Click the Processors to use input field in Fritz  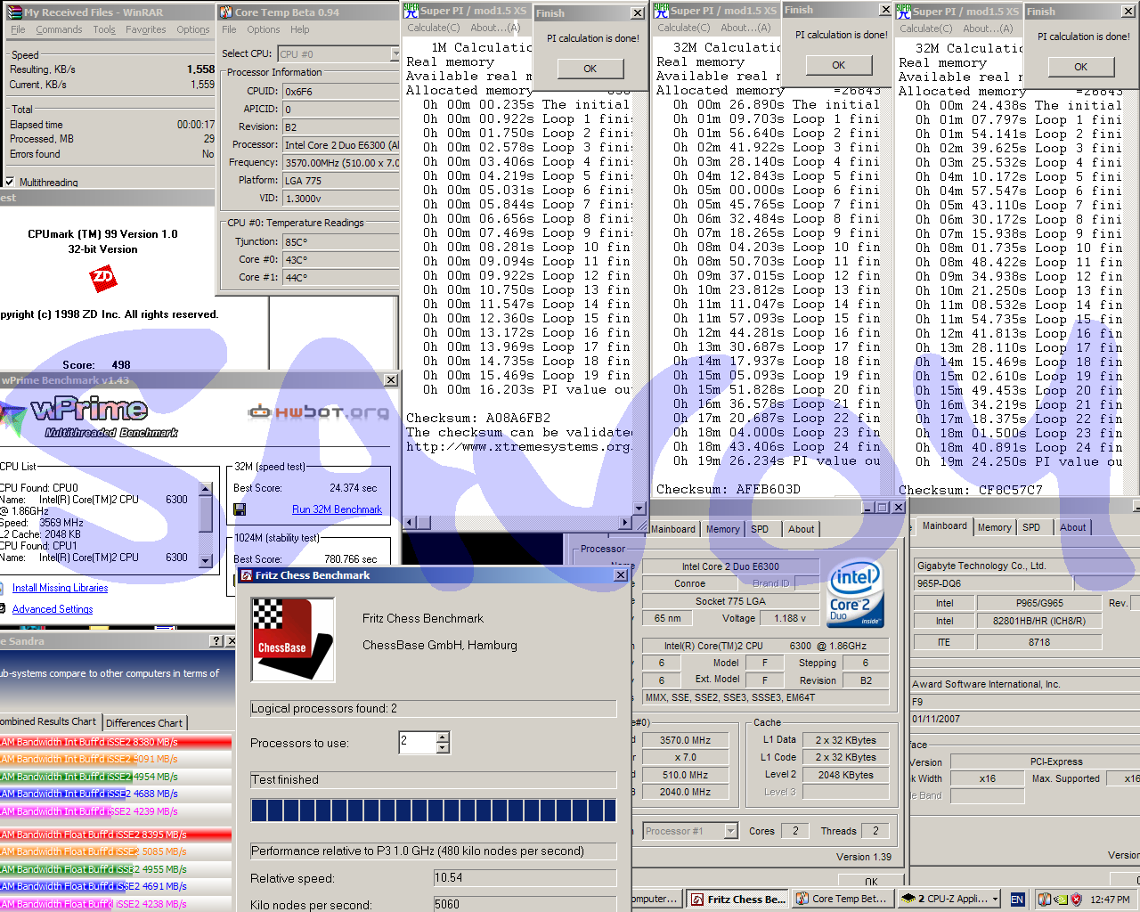point(417,743)
